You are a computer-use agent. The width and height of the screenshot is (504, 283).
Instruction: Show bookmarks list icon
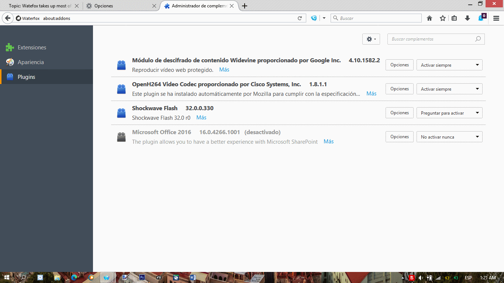pos(454,18)
